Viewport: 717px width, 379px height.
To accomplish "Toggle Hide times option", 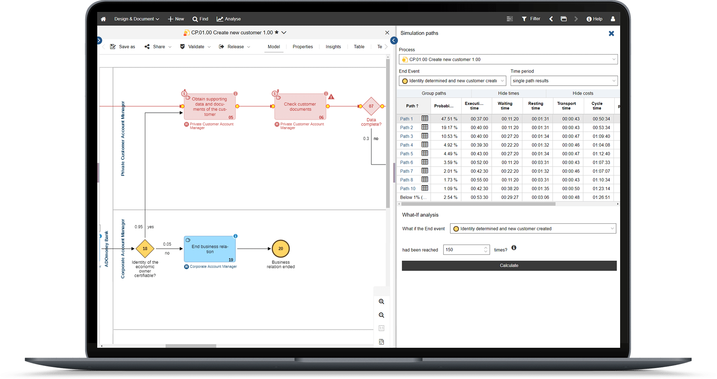I will click(508, 93).
